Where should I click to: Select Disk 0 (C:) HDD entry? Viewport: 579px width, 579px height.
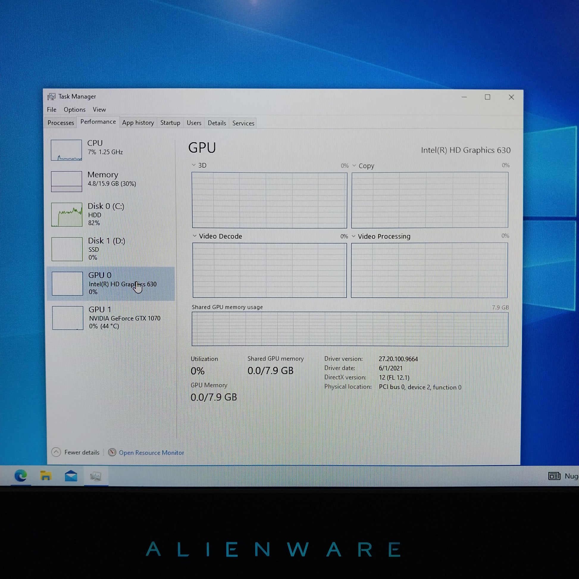click(x=111, y=215)
